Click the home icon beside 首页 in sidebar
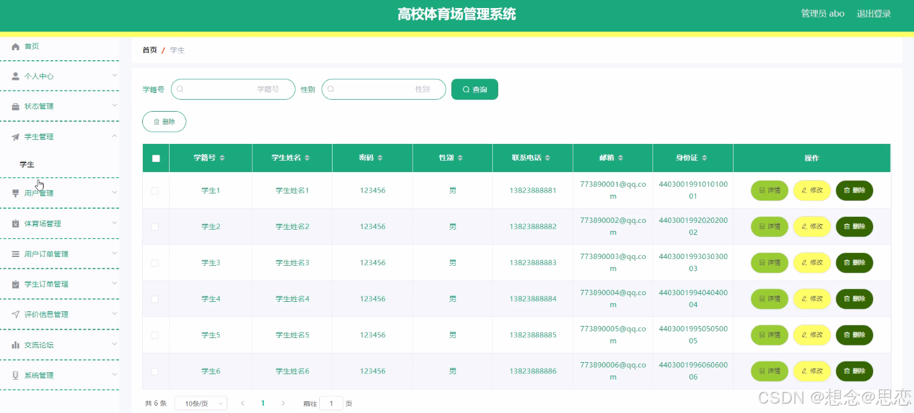 tap(15, 46)
